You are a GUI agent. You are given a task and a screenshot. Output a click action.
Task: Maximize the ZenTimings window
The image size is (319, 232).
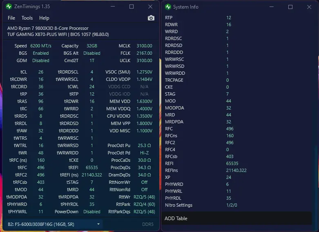(132, 7)
